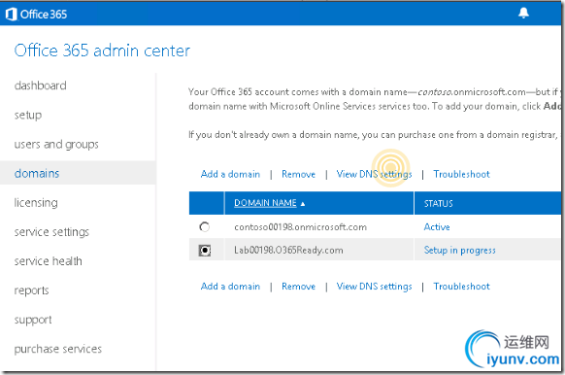The width and height of the screenshot is (565, 375).
Task: Click the bottom Troubleshoot link
Action: tap(461, 287)
